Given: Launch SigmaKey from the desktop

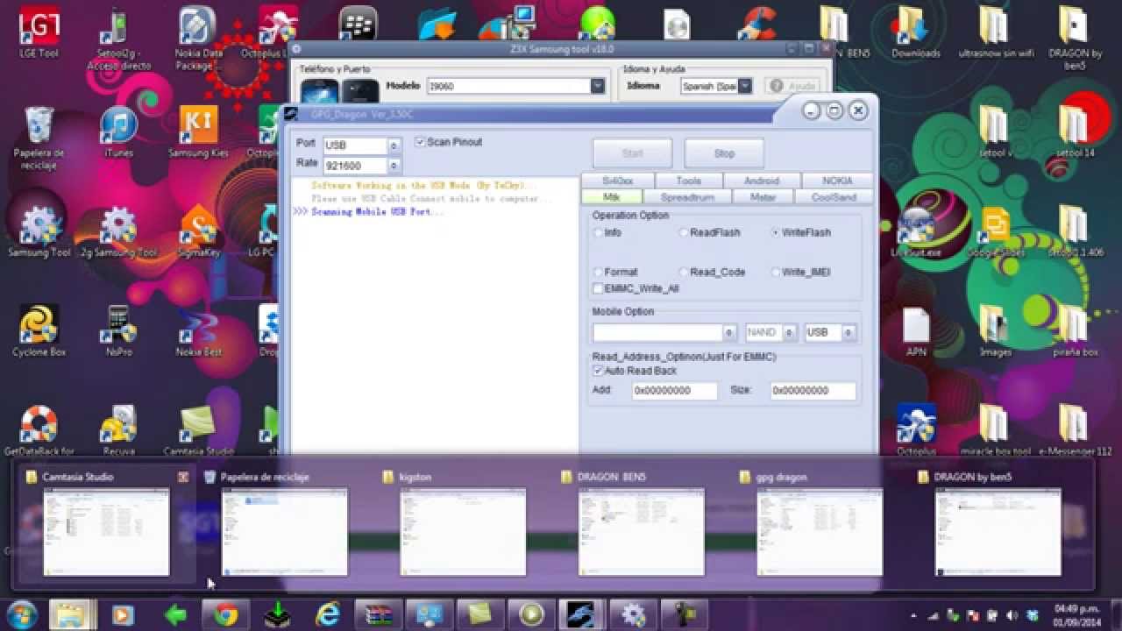Looking at the screenshot, I should (x=198, y=231).
